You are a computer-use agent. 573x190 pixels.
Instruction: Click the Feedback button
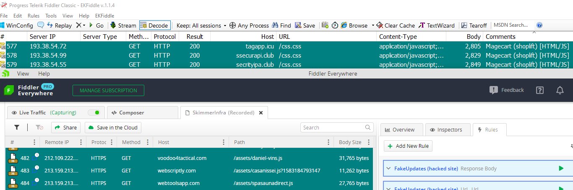point(507,90)
